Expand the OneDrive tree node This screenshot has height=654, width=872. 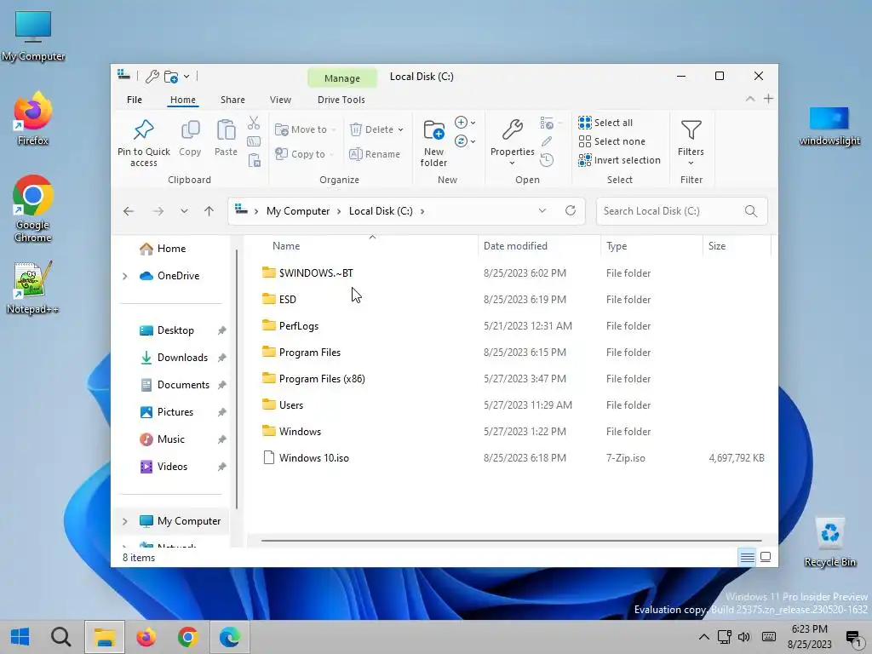coord(124,276)
